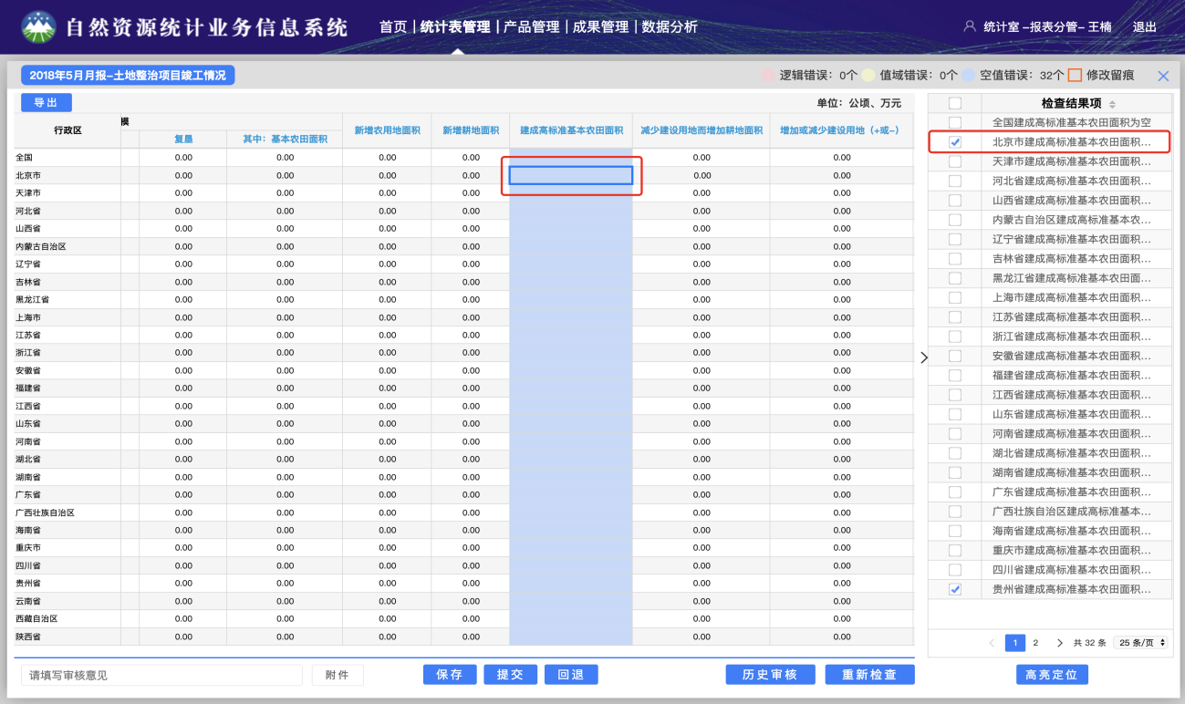Viewport: 1185px width, 704px height.
Task: Select the empty 北京市 建成高标准基本农田面积 cell
Action: (571, 175)
